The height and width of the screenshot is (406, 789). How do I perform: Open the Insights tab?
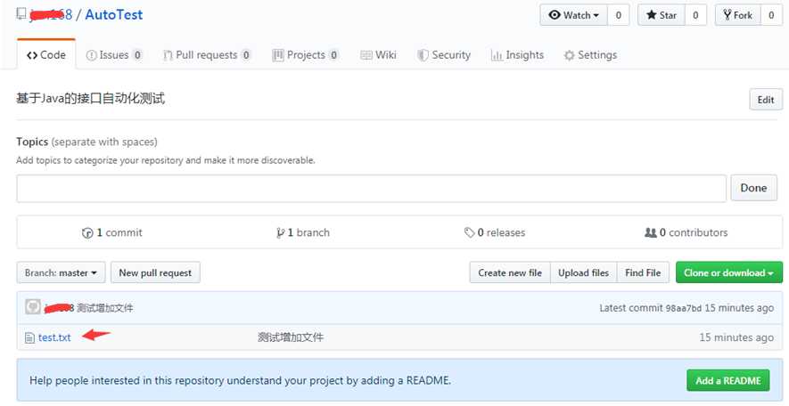coord(517,55)
